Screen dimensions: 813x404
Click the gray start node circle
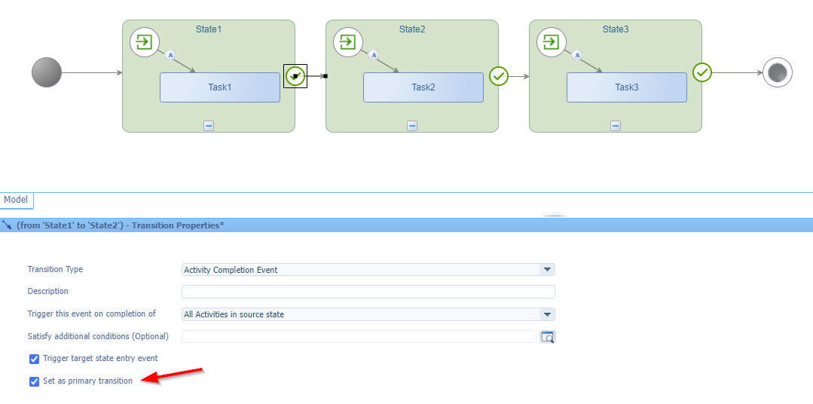tap(47, 73)
